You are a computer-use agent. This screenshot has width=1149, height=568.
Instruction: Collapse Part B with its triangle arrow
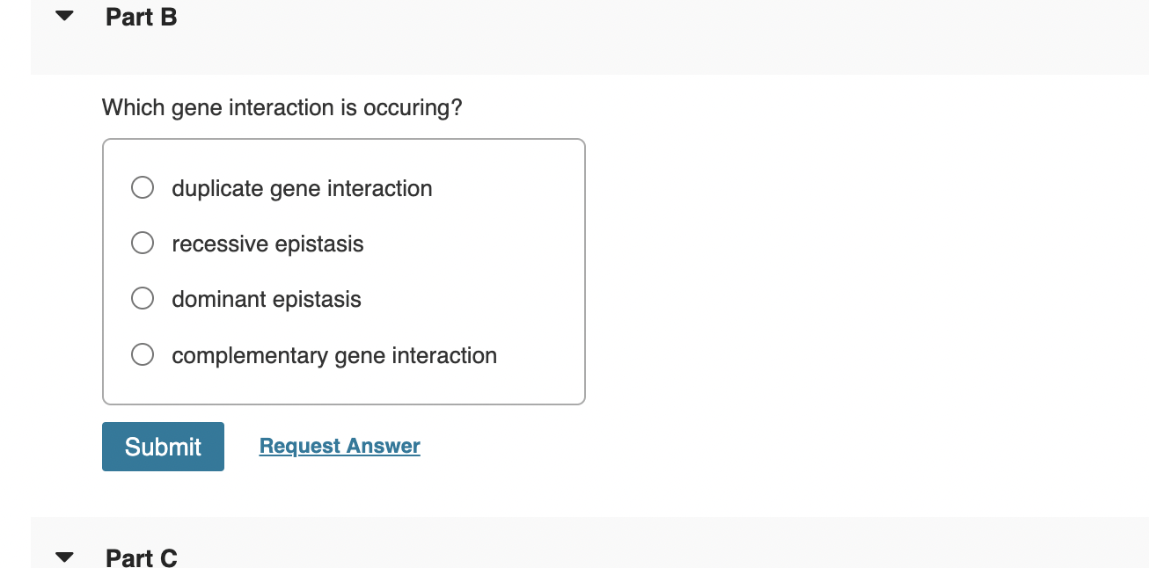[x=64, y=17]
